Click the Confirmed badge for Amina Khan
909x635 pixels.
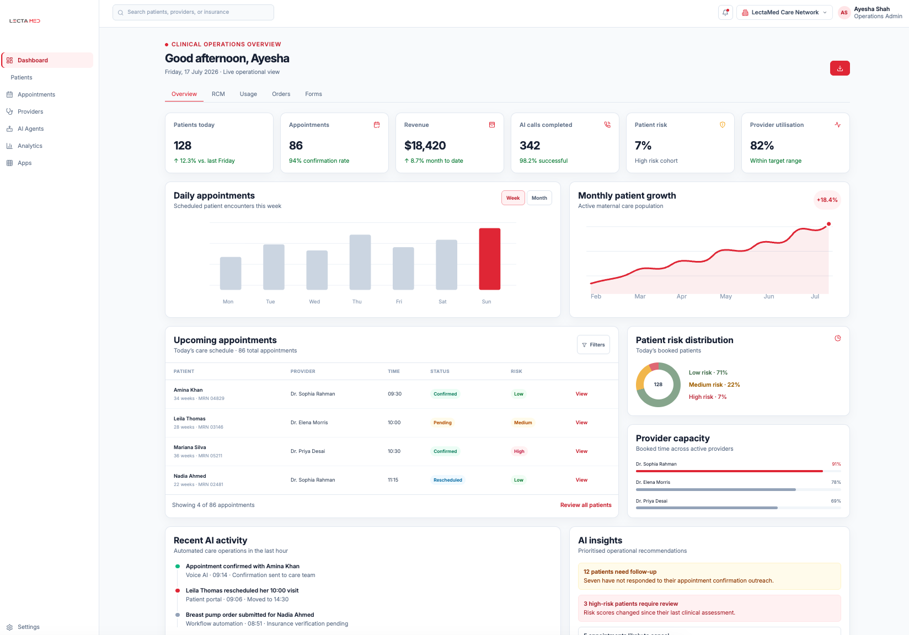point(445,394)
